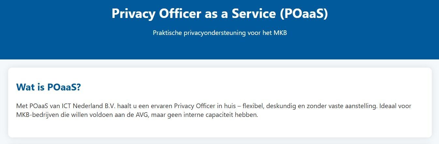
Task: Click the subtitle 'Praktische privacyondersteuning voor het MKB'
Action: pyautogui.click(x=220, y=33)
